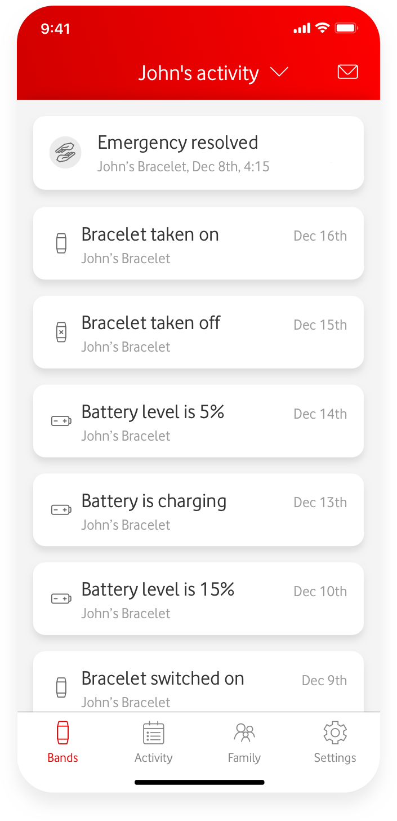Tap the iOS home indicator bar

click(199, 782)
